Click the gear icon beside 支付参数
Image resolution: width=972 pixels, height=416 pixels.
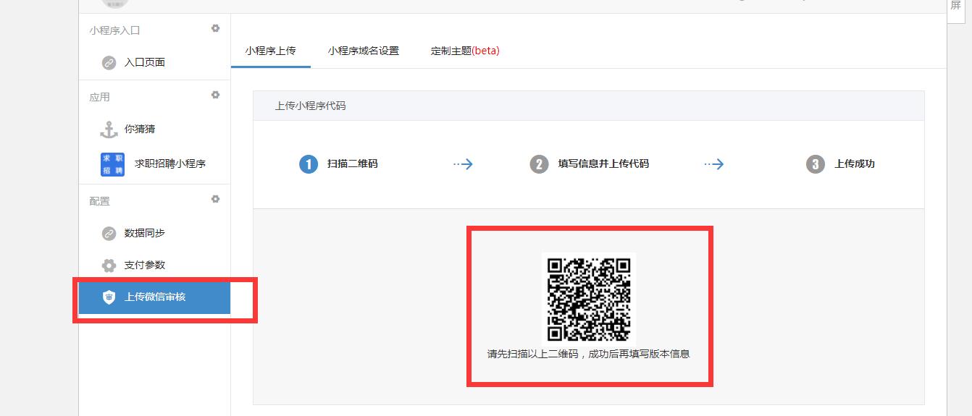click(109, 266)
